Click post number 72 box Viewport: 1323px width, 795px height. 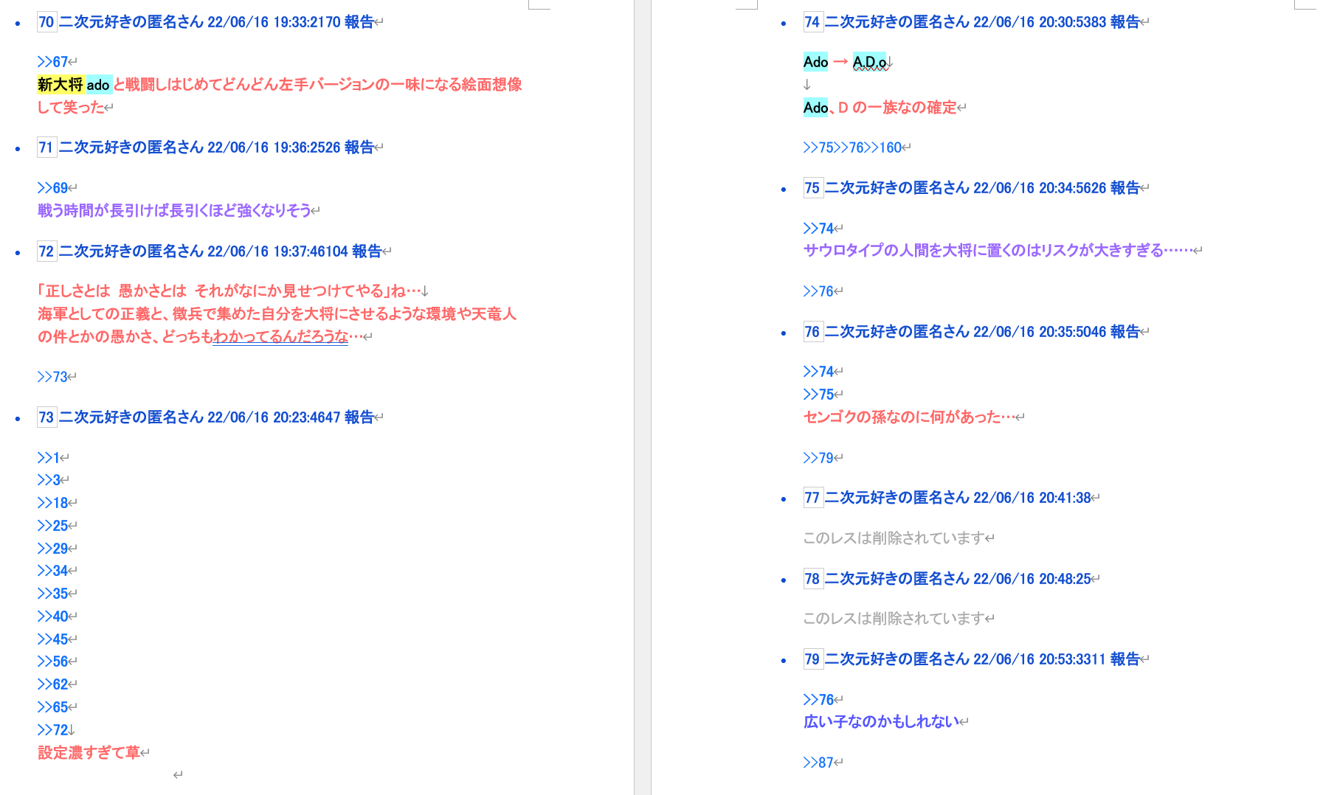tap(46, 251)
